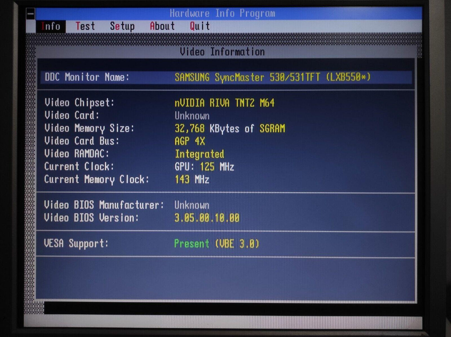This screenshot has width=451, height=337.
Task: Open the Setup menu
Action: 122,26
